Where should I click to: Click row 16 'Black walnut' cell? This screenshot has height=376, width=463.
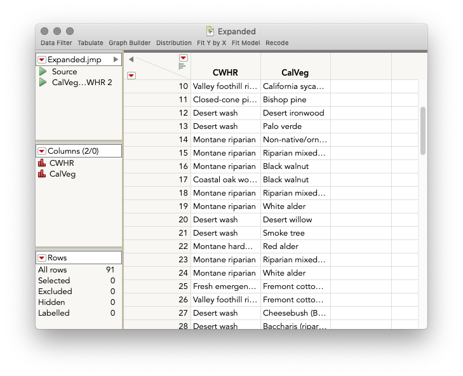(x=295, y=166)
